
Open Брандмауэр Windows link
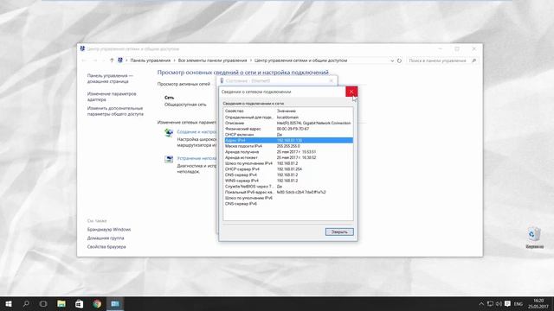pyautogui.click(x=109, y=230)
